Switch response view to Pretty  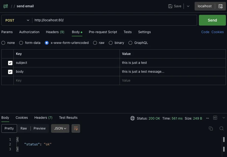click(9, 128)
